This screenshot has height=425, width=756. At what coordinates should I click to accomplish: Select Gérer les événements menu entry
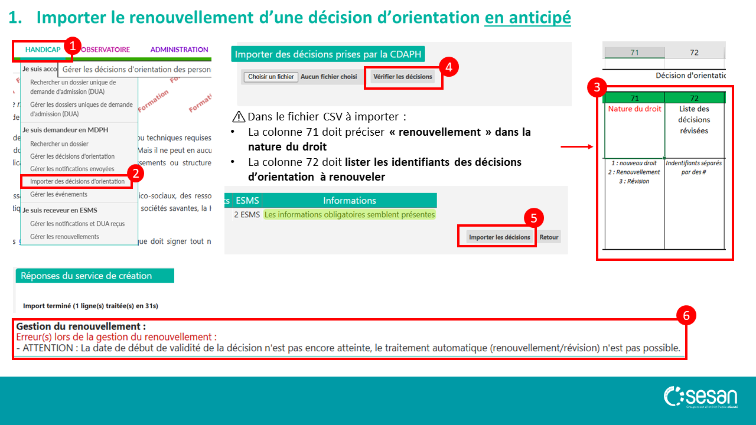pyautogui.click(x=58, y=194)
